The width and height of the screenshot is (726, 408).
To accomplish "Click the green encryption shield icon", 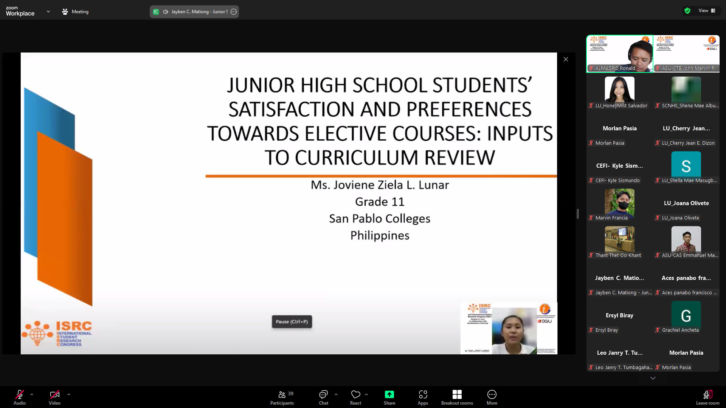I will click(687, 11).
